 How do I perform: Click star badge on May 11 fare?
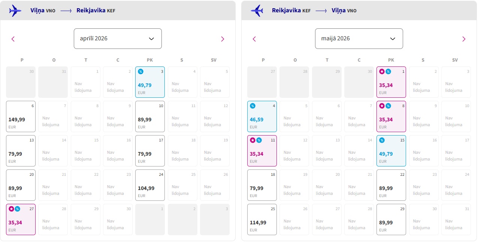(252, 140)
